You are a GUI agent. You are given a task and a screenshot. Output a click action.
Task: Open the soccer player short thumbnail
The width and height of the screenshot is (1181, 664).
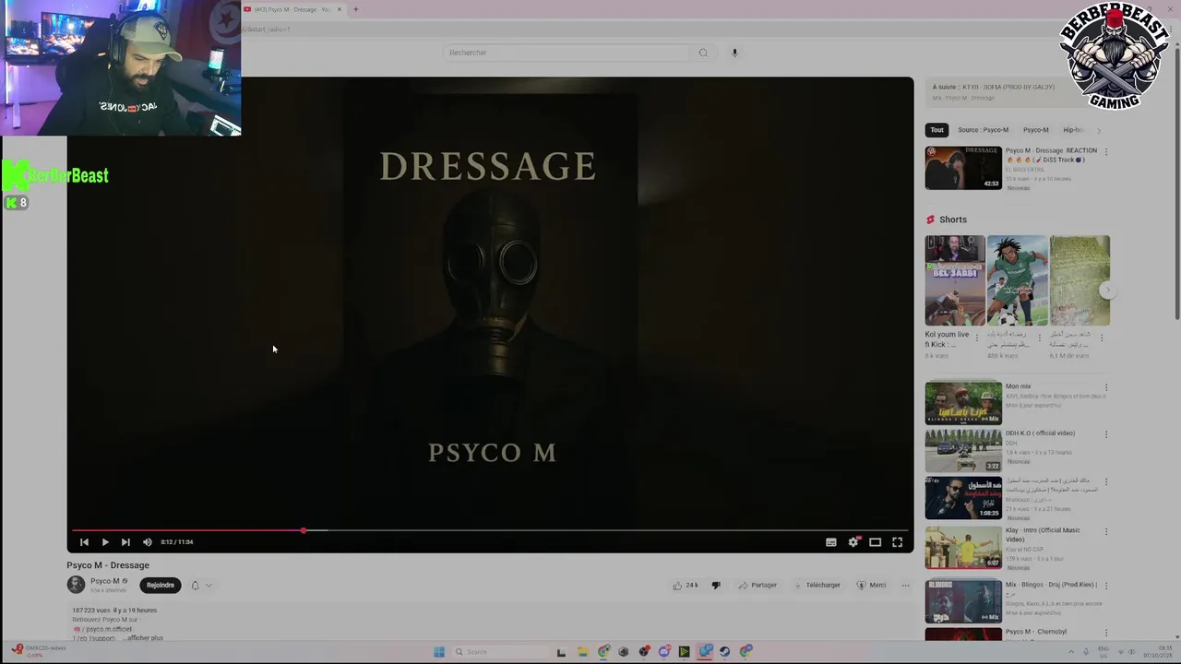click(x=1017, y=280)
